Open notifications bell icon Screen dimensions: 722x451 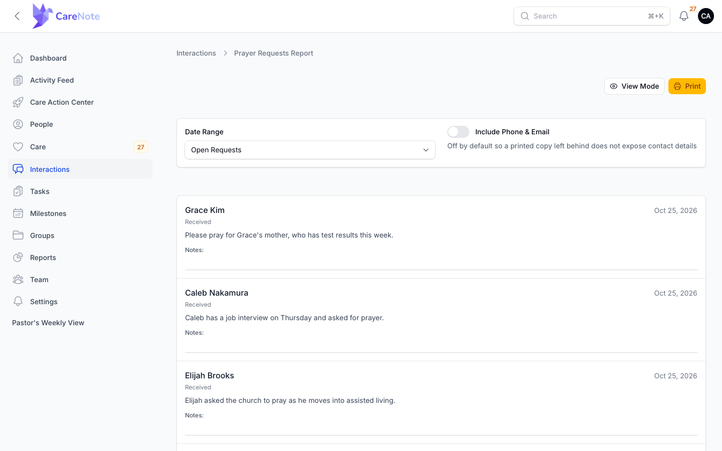pos(683,16)
